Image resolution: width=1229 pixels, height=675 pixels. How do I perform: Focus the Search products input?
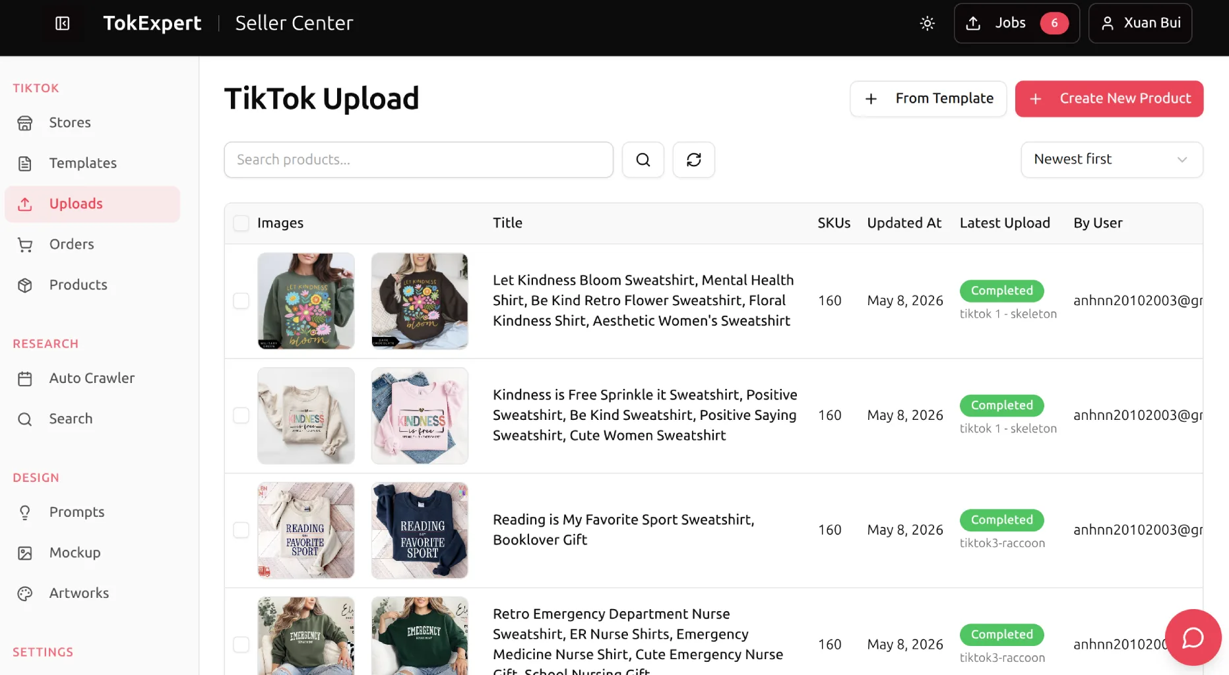[x=419, y=160]
